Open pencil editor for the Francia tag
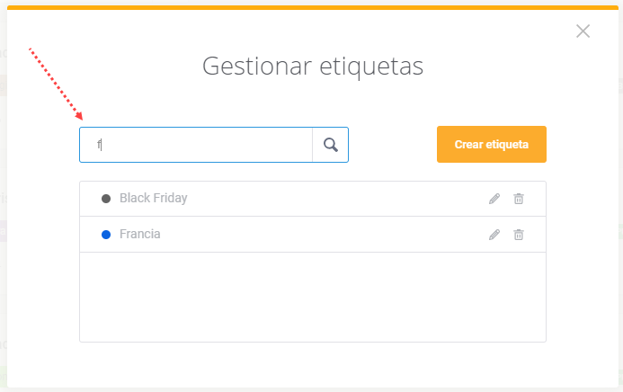Image resolution: width=623 pixels, height=392 pixels. click(x=494, y=235)
